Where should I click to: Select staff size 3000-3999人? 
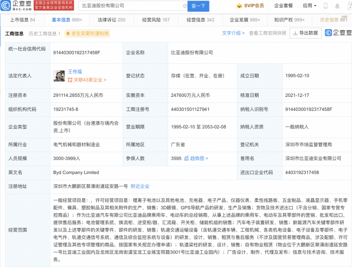click(66, 158)
